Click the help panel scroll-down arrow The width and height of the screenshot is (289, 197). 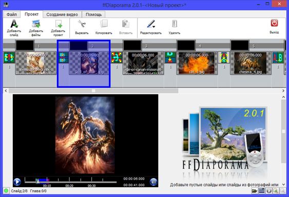pos(283,184)
